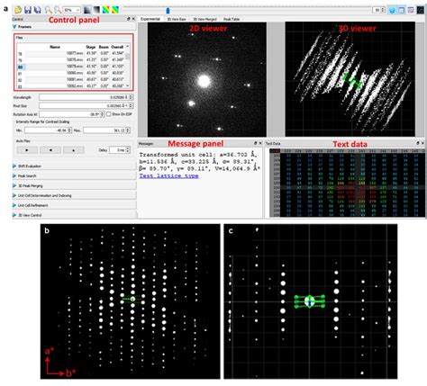Switch to the Peak Table tab
Viewport: 427px width, 386px height.
click(232, 19)
